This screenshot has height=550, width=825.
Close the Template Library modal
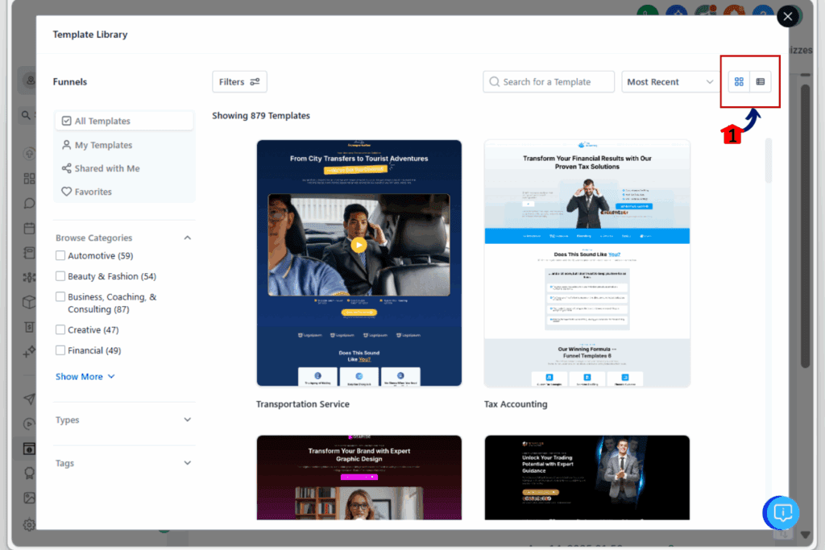click(788, 16)
